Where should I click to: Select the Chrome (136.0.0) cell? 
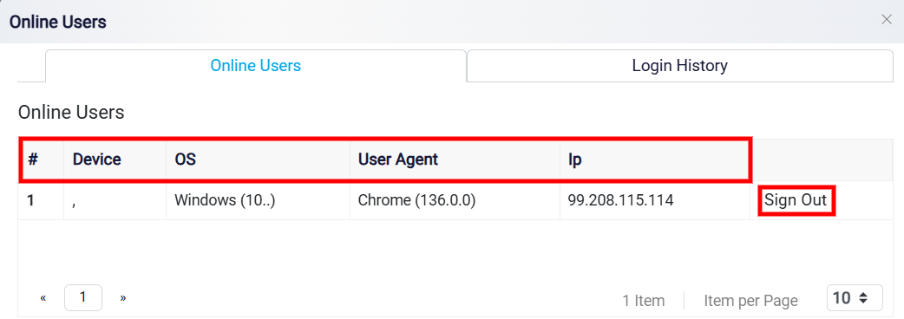(x=455, y=200)
